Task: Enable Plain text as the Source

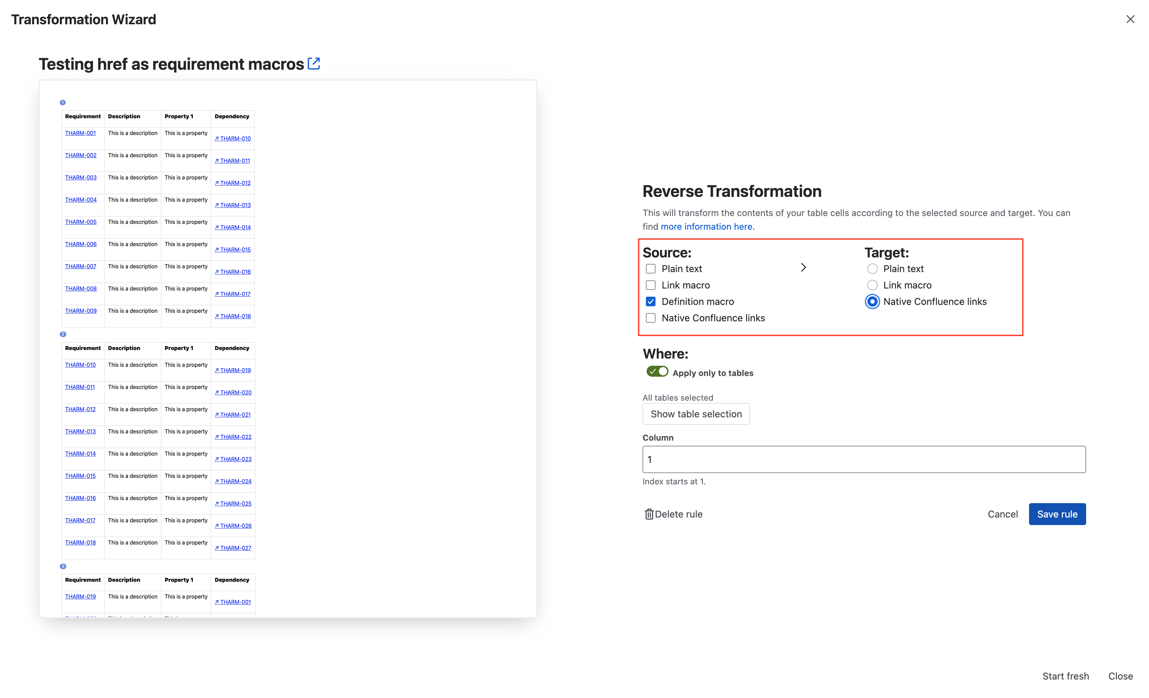Action: tap(651, 269)
